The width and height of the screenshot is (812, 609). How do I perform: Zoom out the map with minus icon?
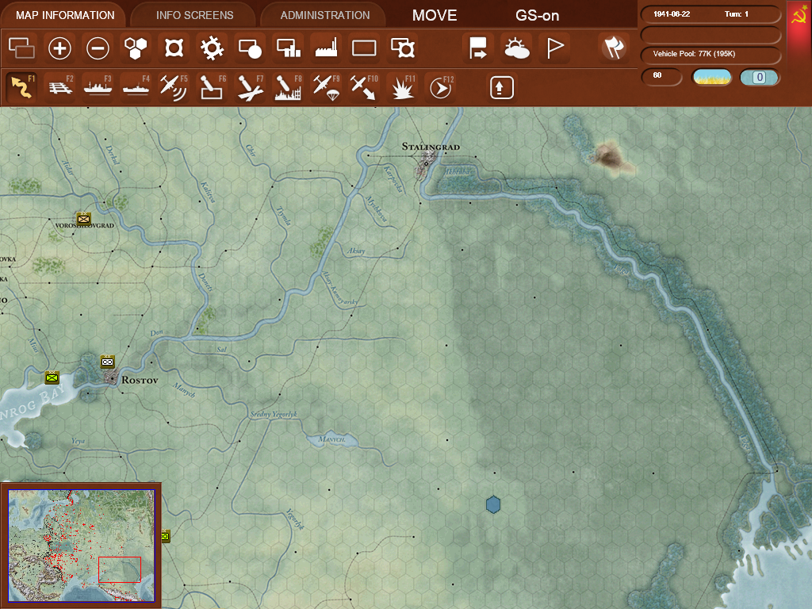[x=98, y=48]
